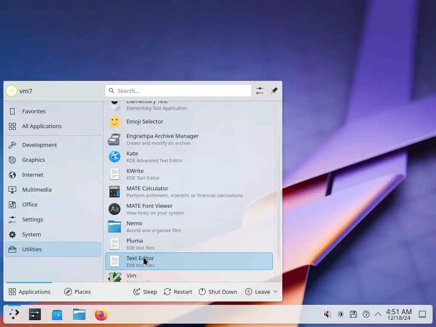
Task: Click 'KDE Advanced Text Editor' description
Action: pyautogui.click(x=154, y=161)
